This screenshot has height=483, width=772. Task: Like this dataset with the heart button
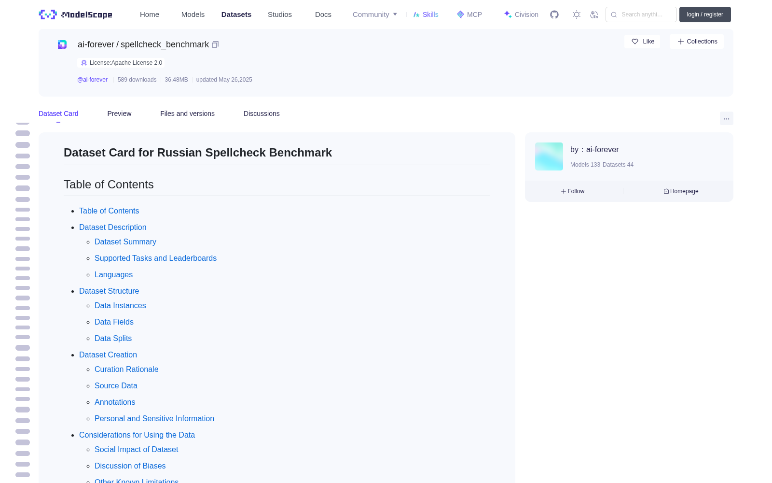pyautogui.click(x=642, y=42)
